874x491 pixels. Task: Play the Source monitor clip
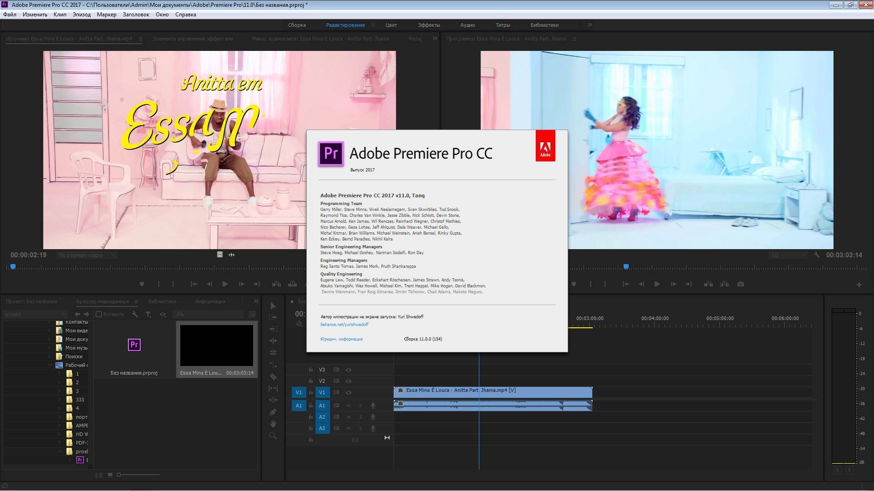[x=225, y=284]
